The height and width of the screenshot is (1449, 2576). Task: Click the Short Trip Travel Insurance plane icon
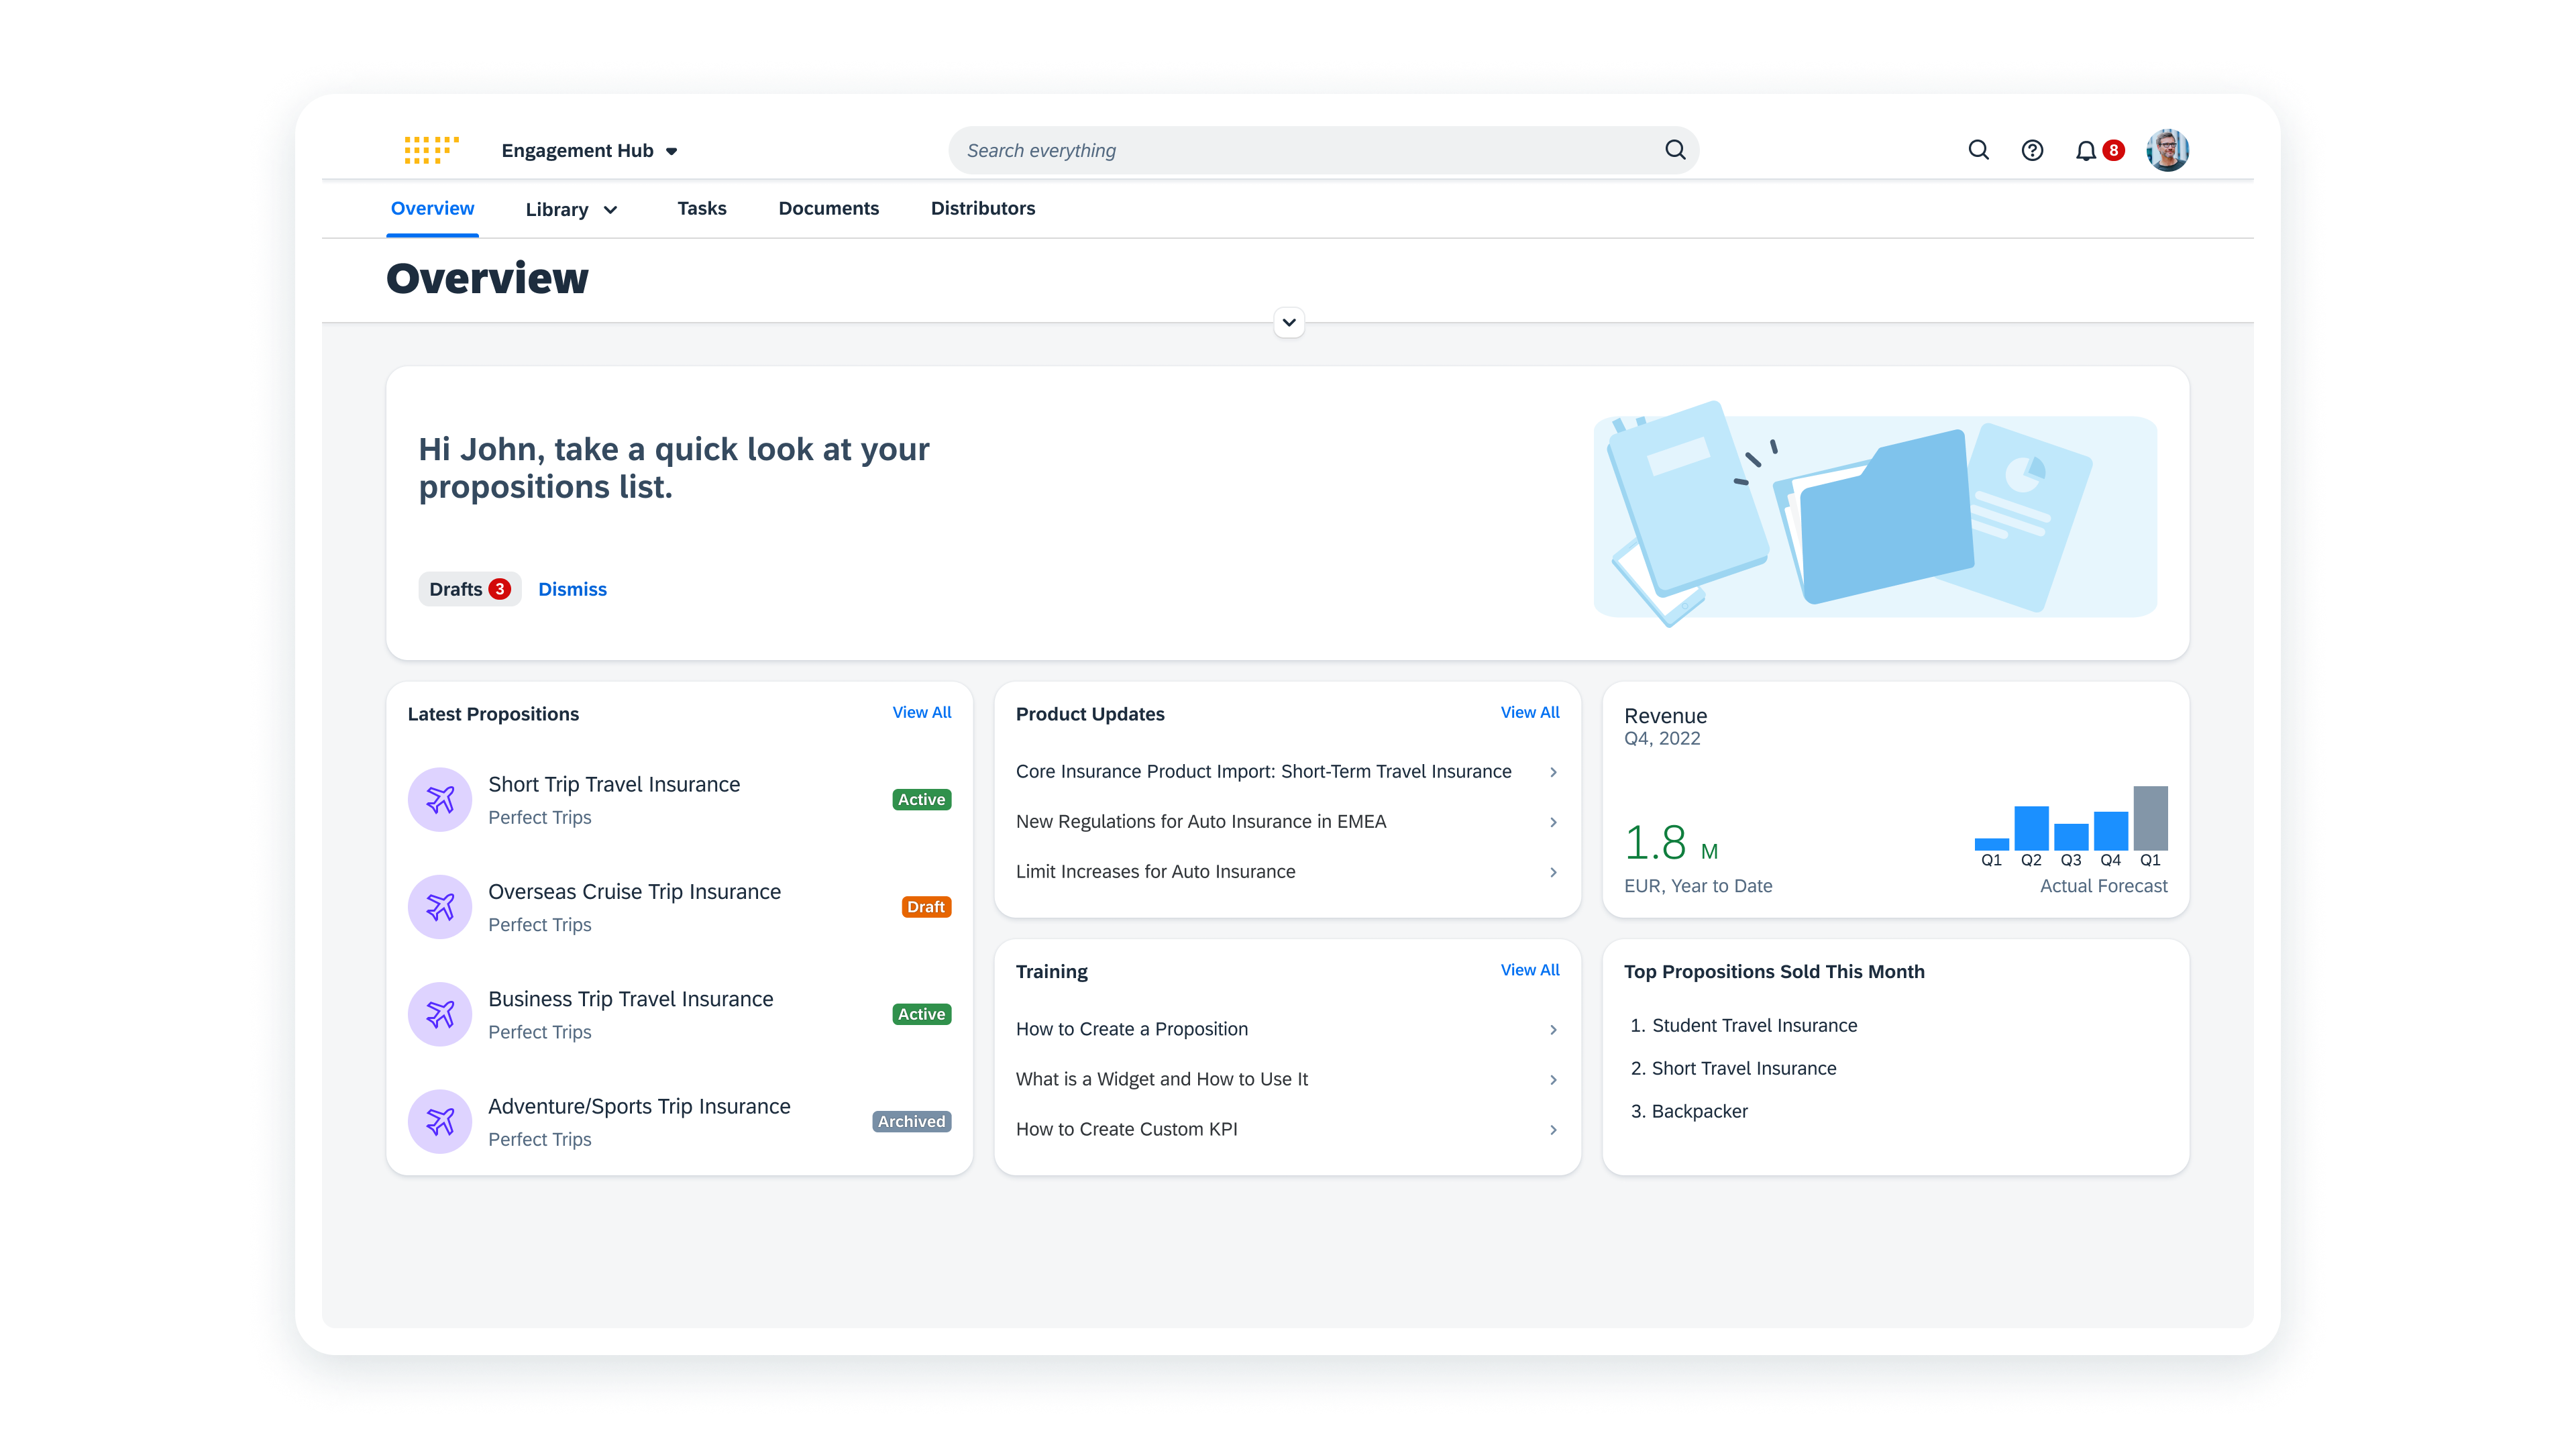[440, 799]
